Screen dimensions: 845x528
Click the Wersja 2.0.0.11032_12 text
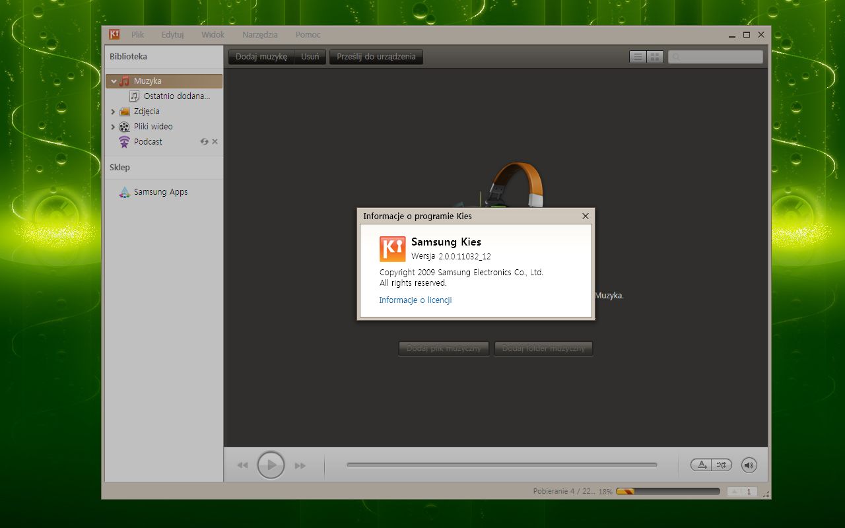(451, 257)
